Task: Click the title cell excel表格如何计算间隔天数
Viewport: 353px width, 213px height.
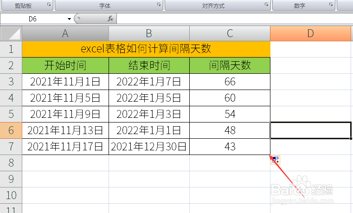Action: click(146, 49)
